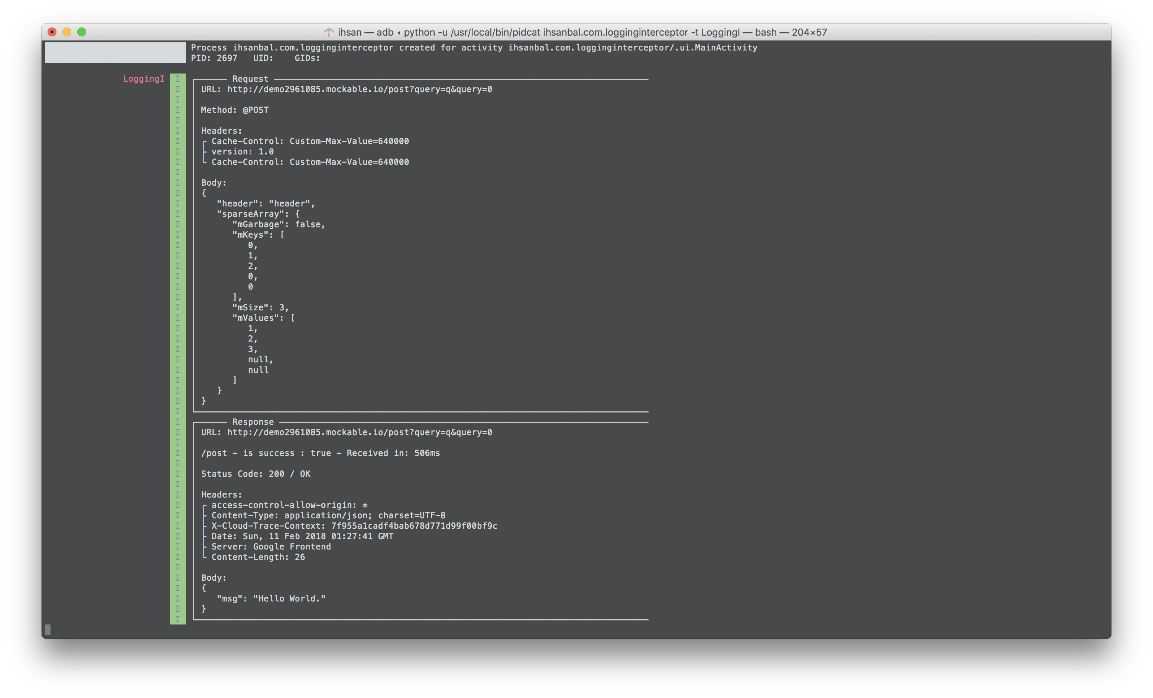The height and width of the screenshot is (698, 1153).
Task: Click the Status Code: 200 / OK line
Action: click(x=256, y=474)
